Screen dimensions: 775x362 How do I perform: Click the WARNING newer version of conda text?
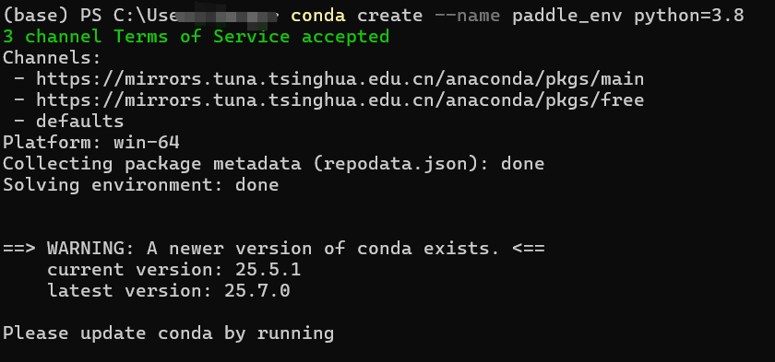pyautogui.click(x=273, y=249)
